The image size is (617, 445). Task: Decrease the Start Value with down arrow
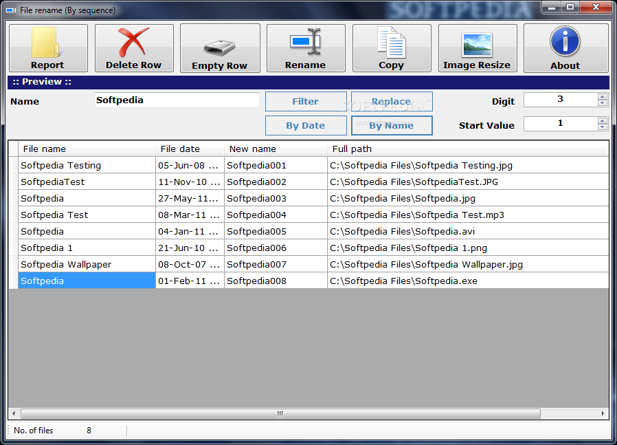tap(603, 127)
